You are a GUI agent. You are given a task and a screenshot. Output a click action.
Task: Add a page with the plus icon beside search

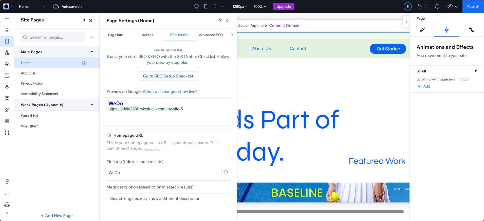[92, 37]
